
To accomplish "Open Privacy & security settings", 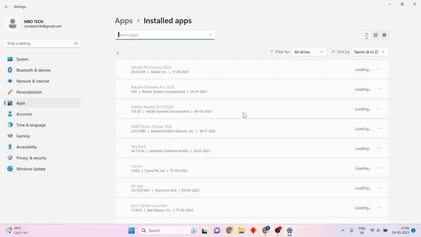I will [x=43, y=158].
